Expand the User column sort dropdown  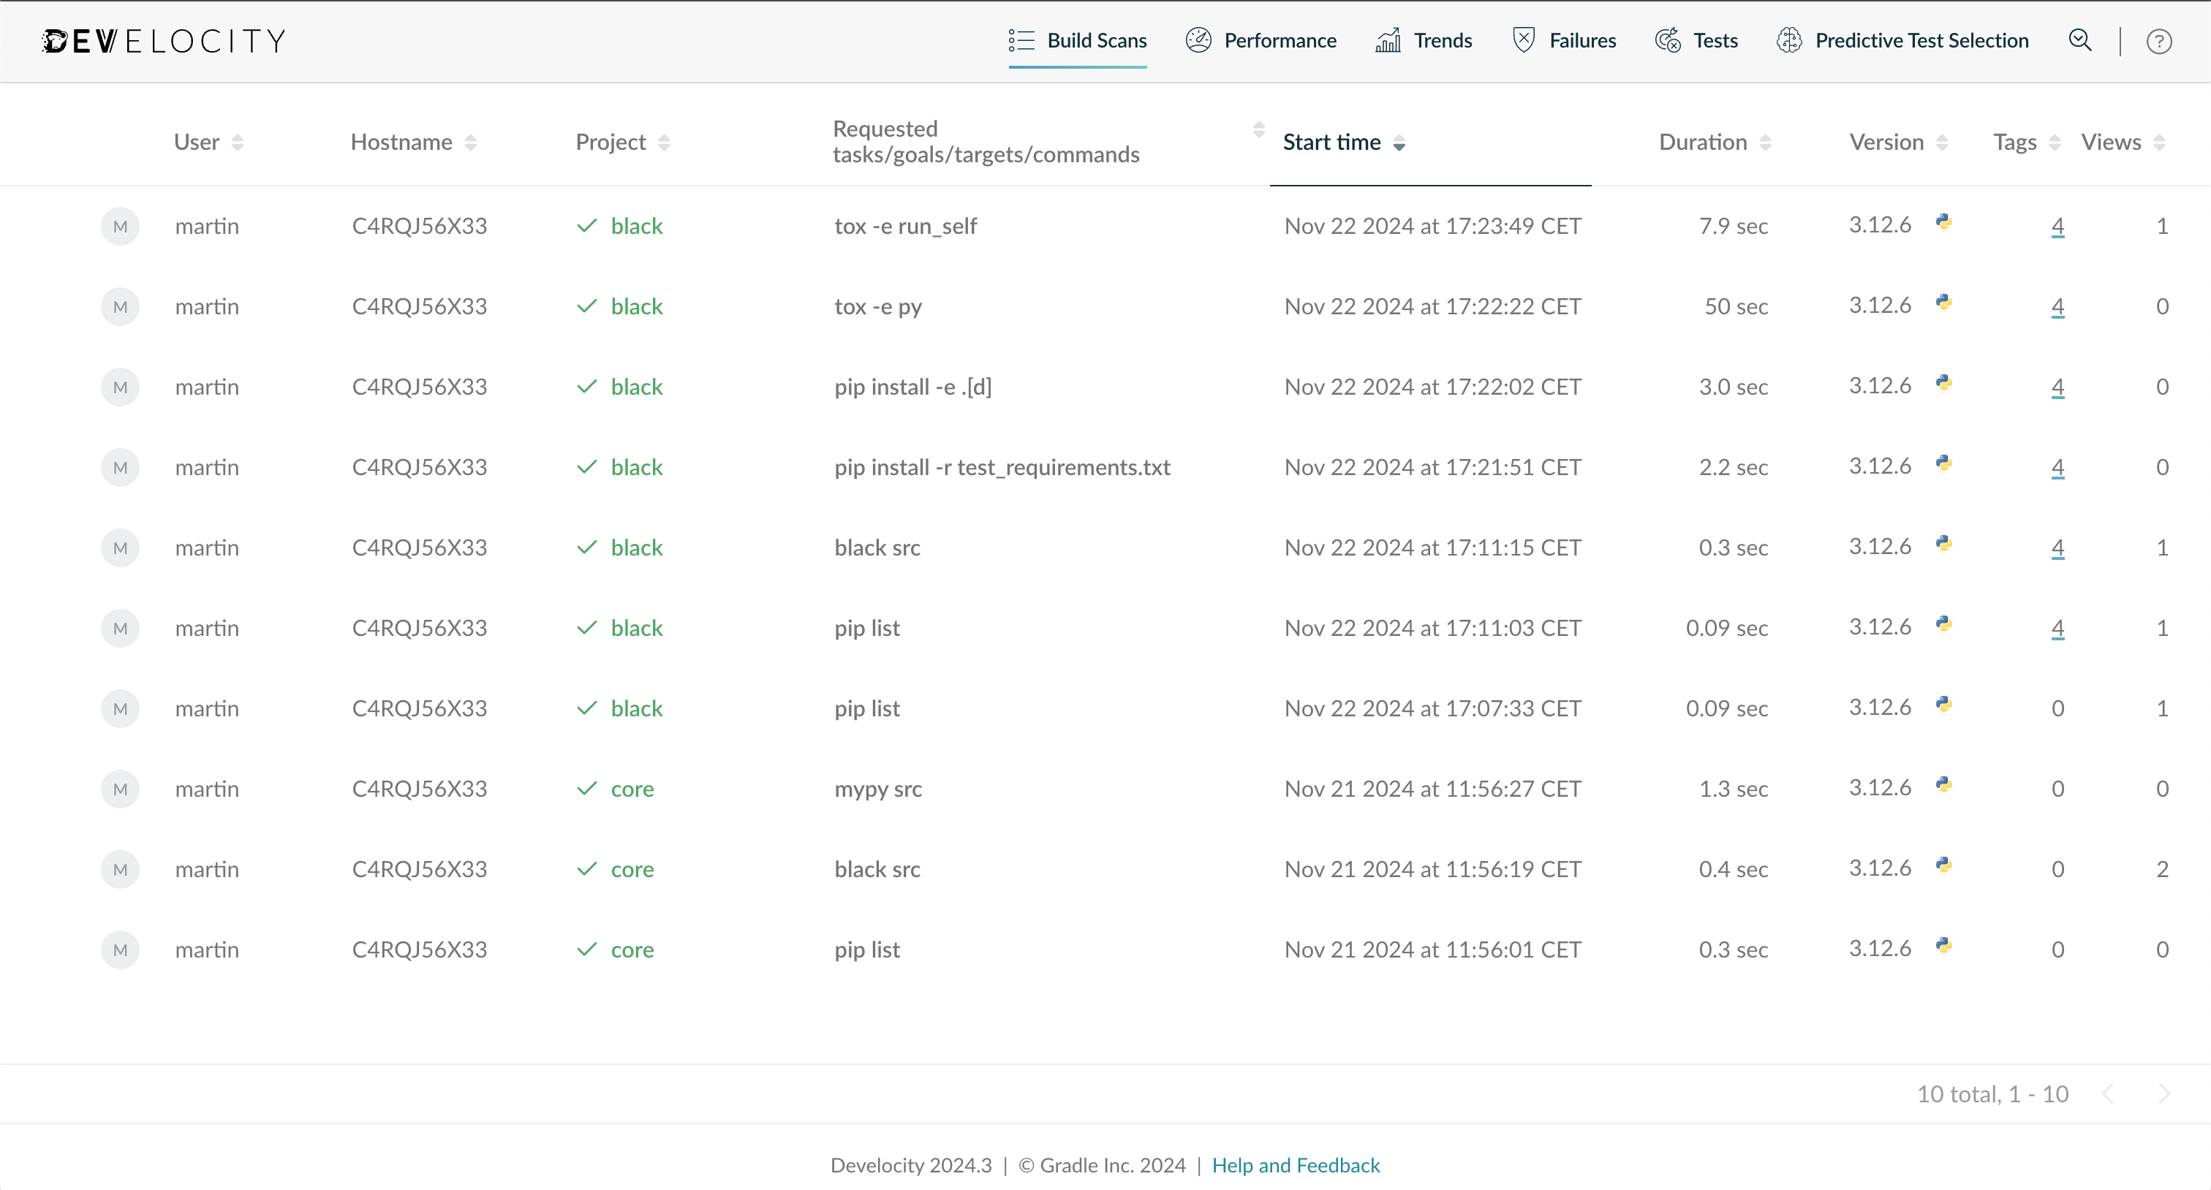click(236, 142)
